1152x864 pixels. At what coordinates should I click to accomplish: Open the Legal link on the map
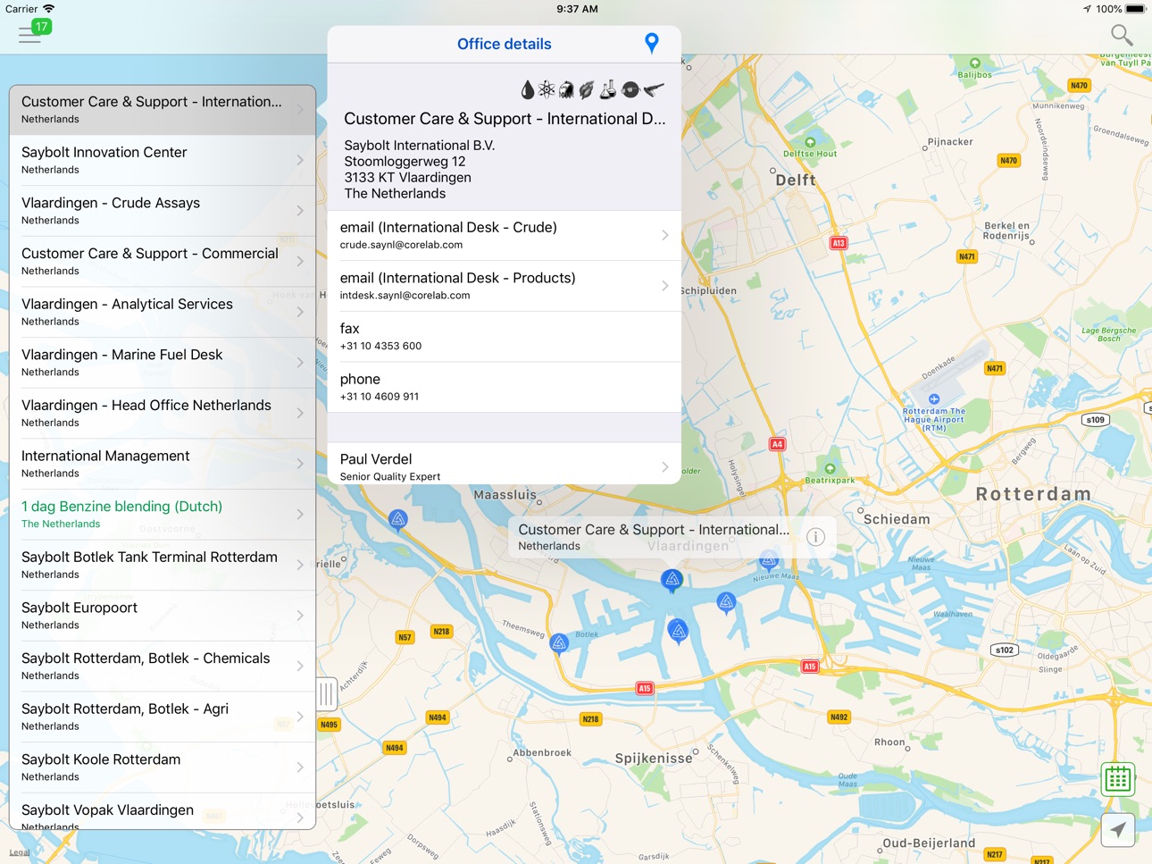pos(20,852)
